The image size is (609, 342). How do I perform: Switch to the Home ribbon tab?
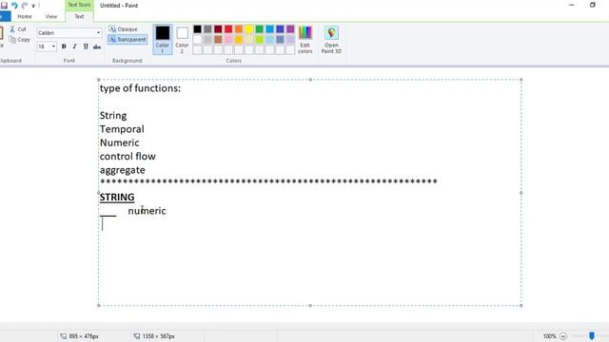tap(25, 17)
